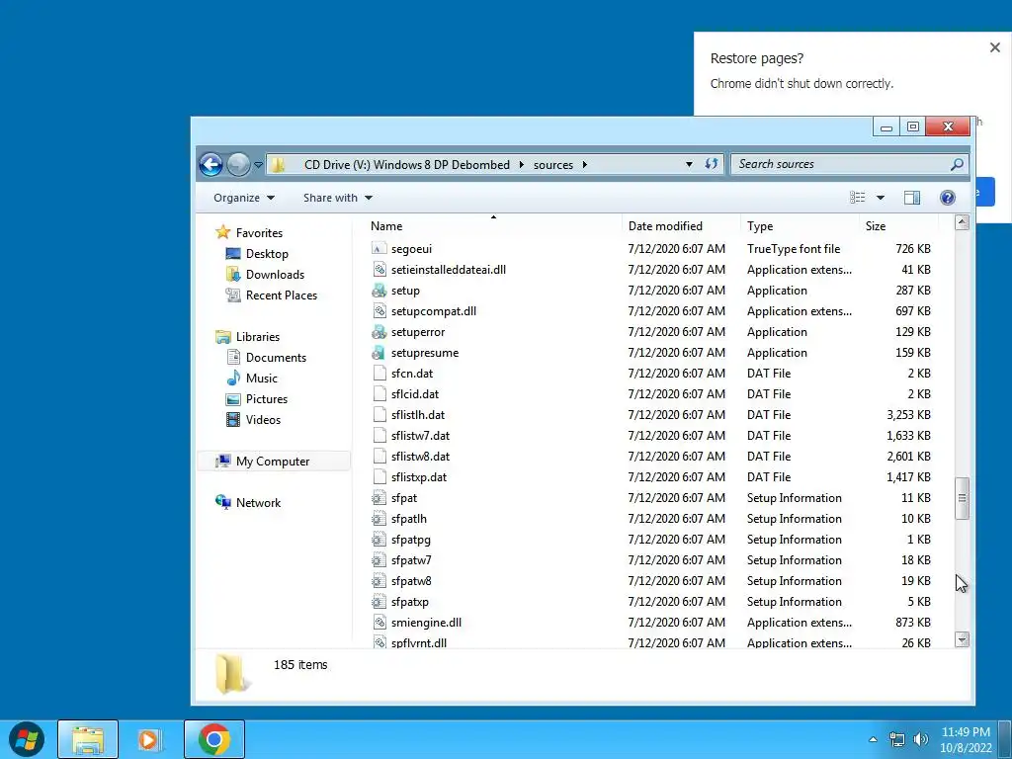Select the setup application icon
The width and height of the screenshot is (1012, 759).
[x=379, y=291]
